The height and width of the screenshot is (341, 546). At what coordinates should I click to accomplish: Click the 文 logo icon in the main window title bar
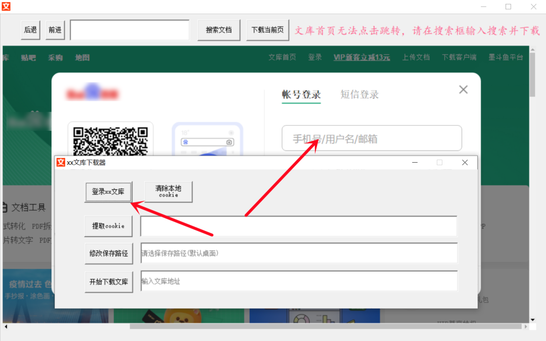[6, 7]
